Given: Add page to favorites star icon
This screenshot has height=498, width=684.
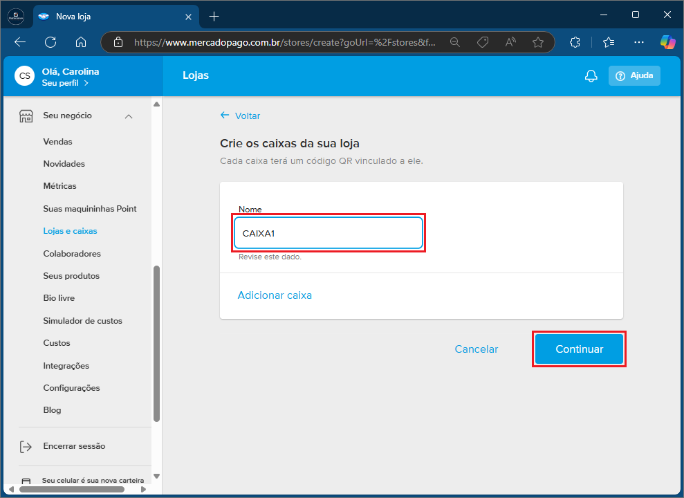Looking at the screenshot, I should point(538,42).
